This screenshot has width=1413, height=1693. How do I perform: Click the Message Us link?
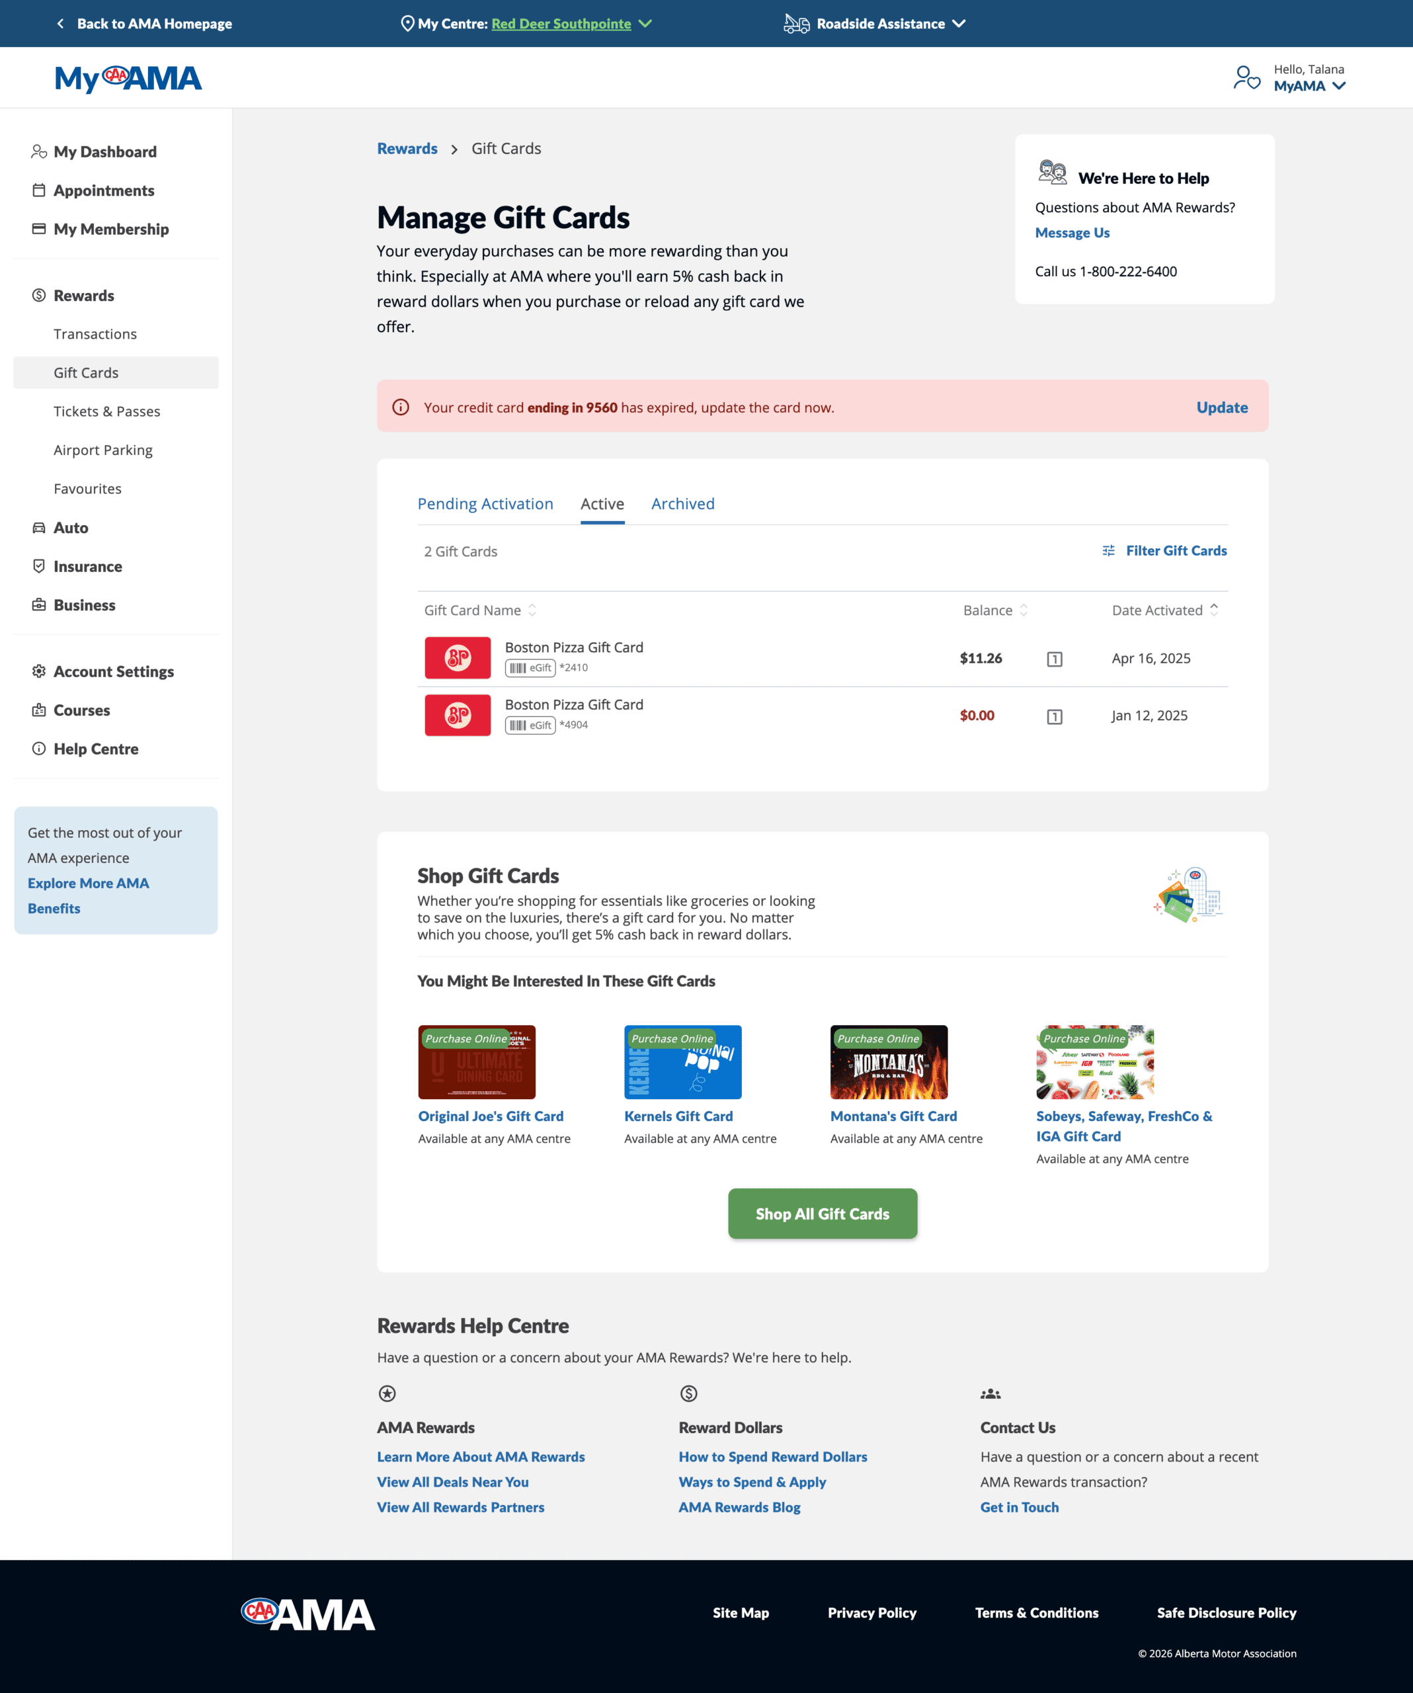[x=1072, y=232]
